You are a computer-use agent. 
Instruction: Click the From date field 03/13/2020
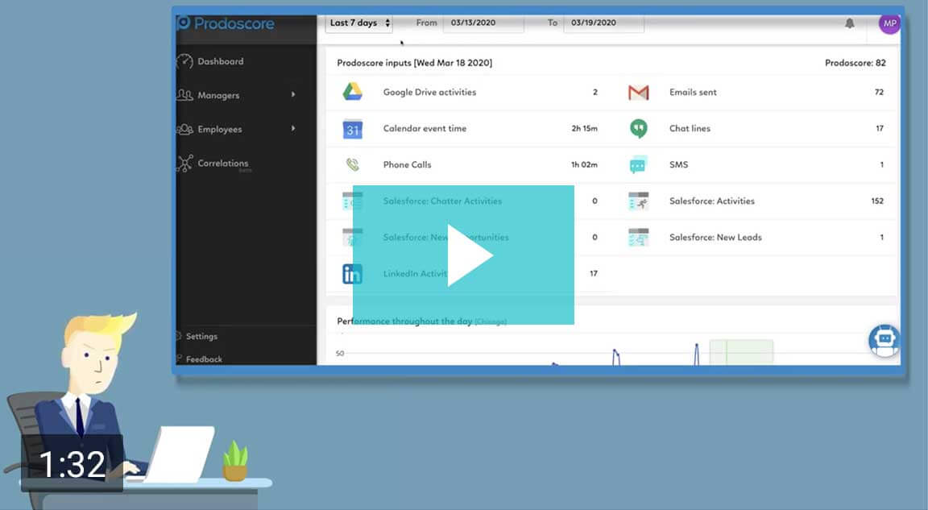click(483, 23)
